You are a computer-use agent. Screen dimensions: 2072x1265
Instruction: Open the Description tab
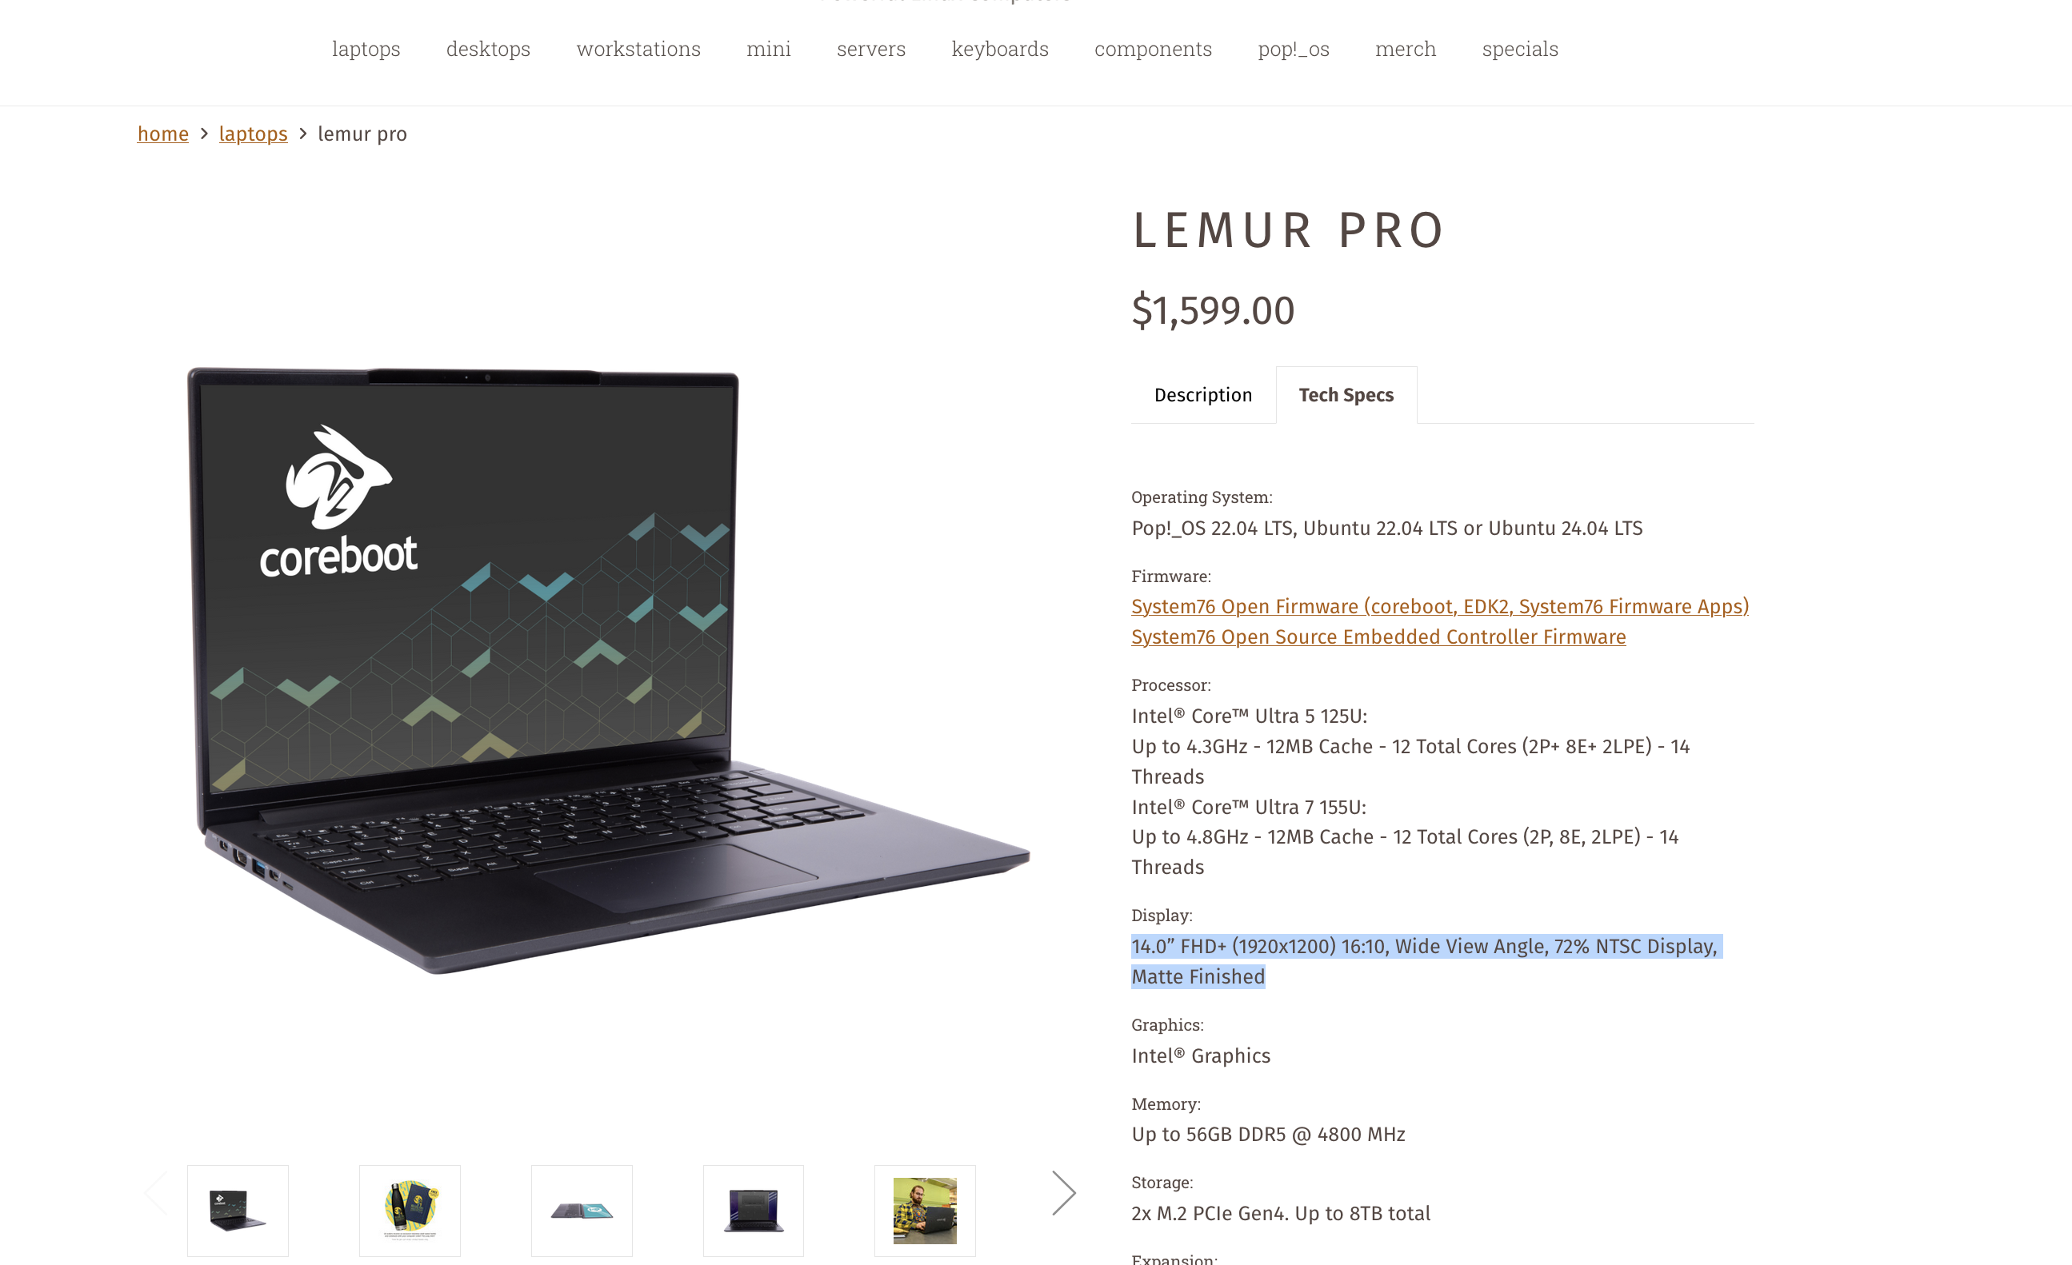[x=1203, y=395]
